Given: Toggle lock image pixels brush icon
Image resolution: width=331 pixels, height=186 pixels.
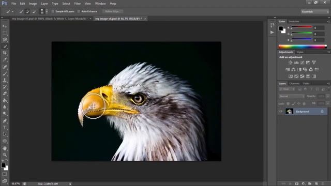Looking at the screenshot, I should 294,103.
